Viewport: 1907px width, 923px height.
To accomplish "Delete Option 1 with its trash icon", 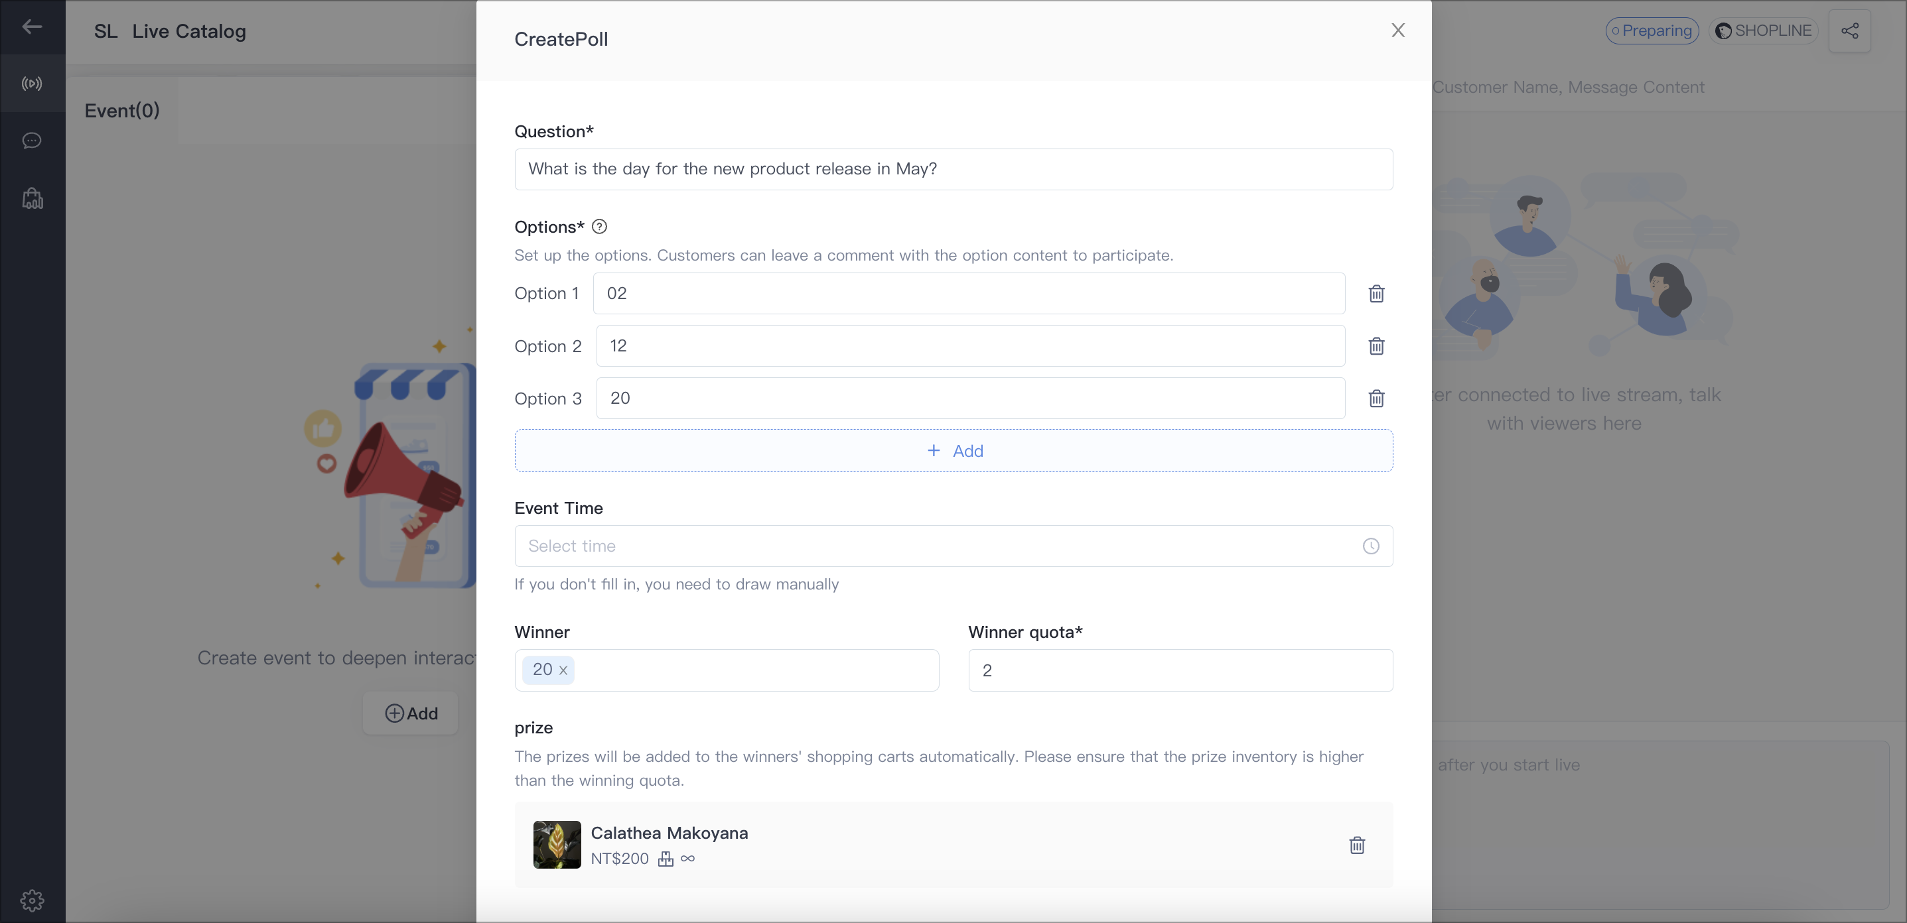I will [1376, 294].
